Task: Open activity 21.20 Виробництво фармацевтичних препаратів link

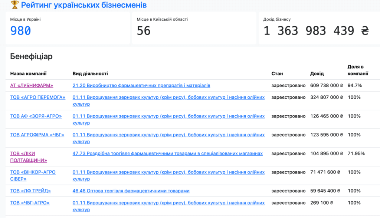Action: (141, 86)
